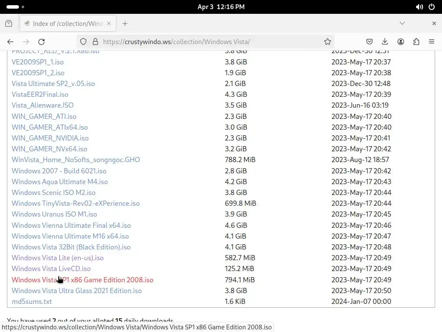Viewport: 442px width, 332px height.
Task: Open the Firefox View icon
Action: (9, 24)
